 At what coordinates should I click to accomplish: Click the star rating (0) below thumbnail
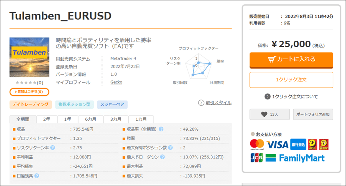click(x=29, y=83)
